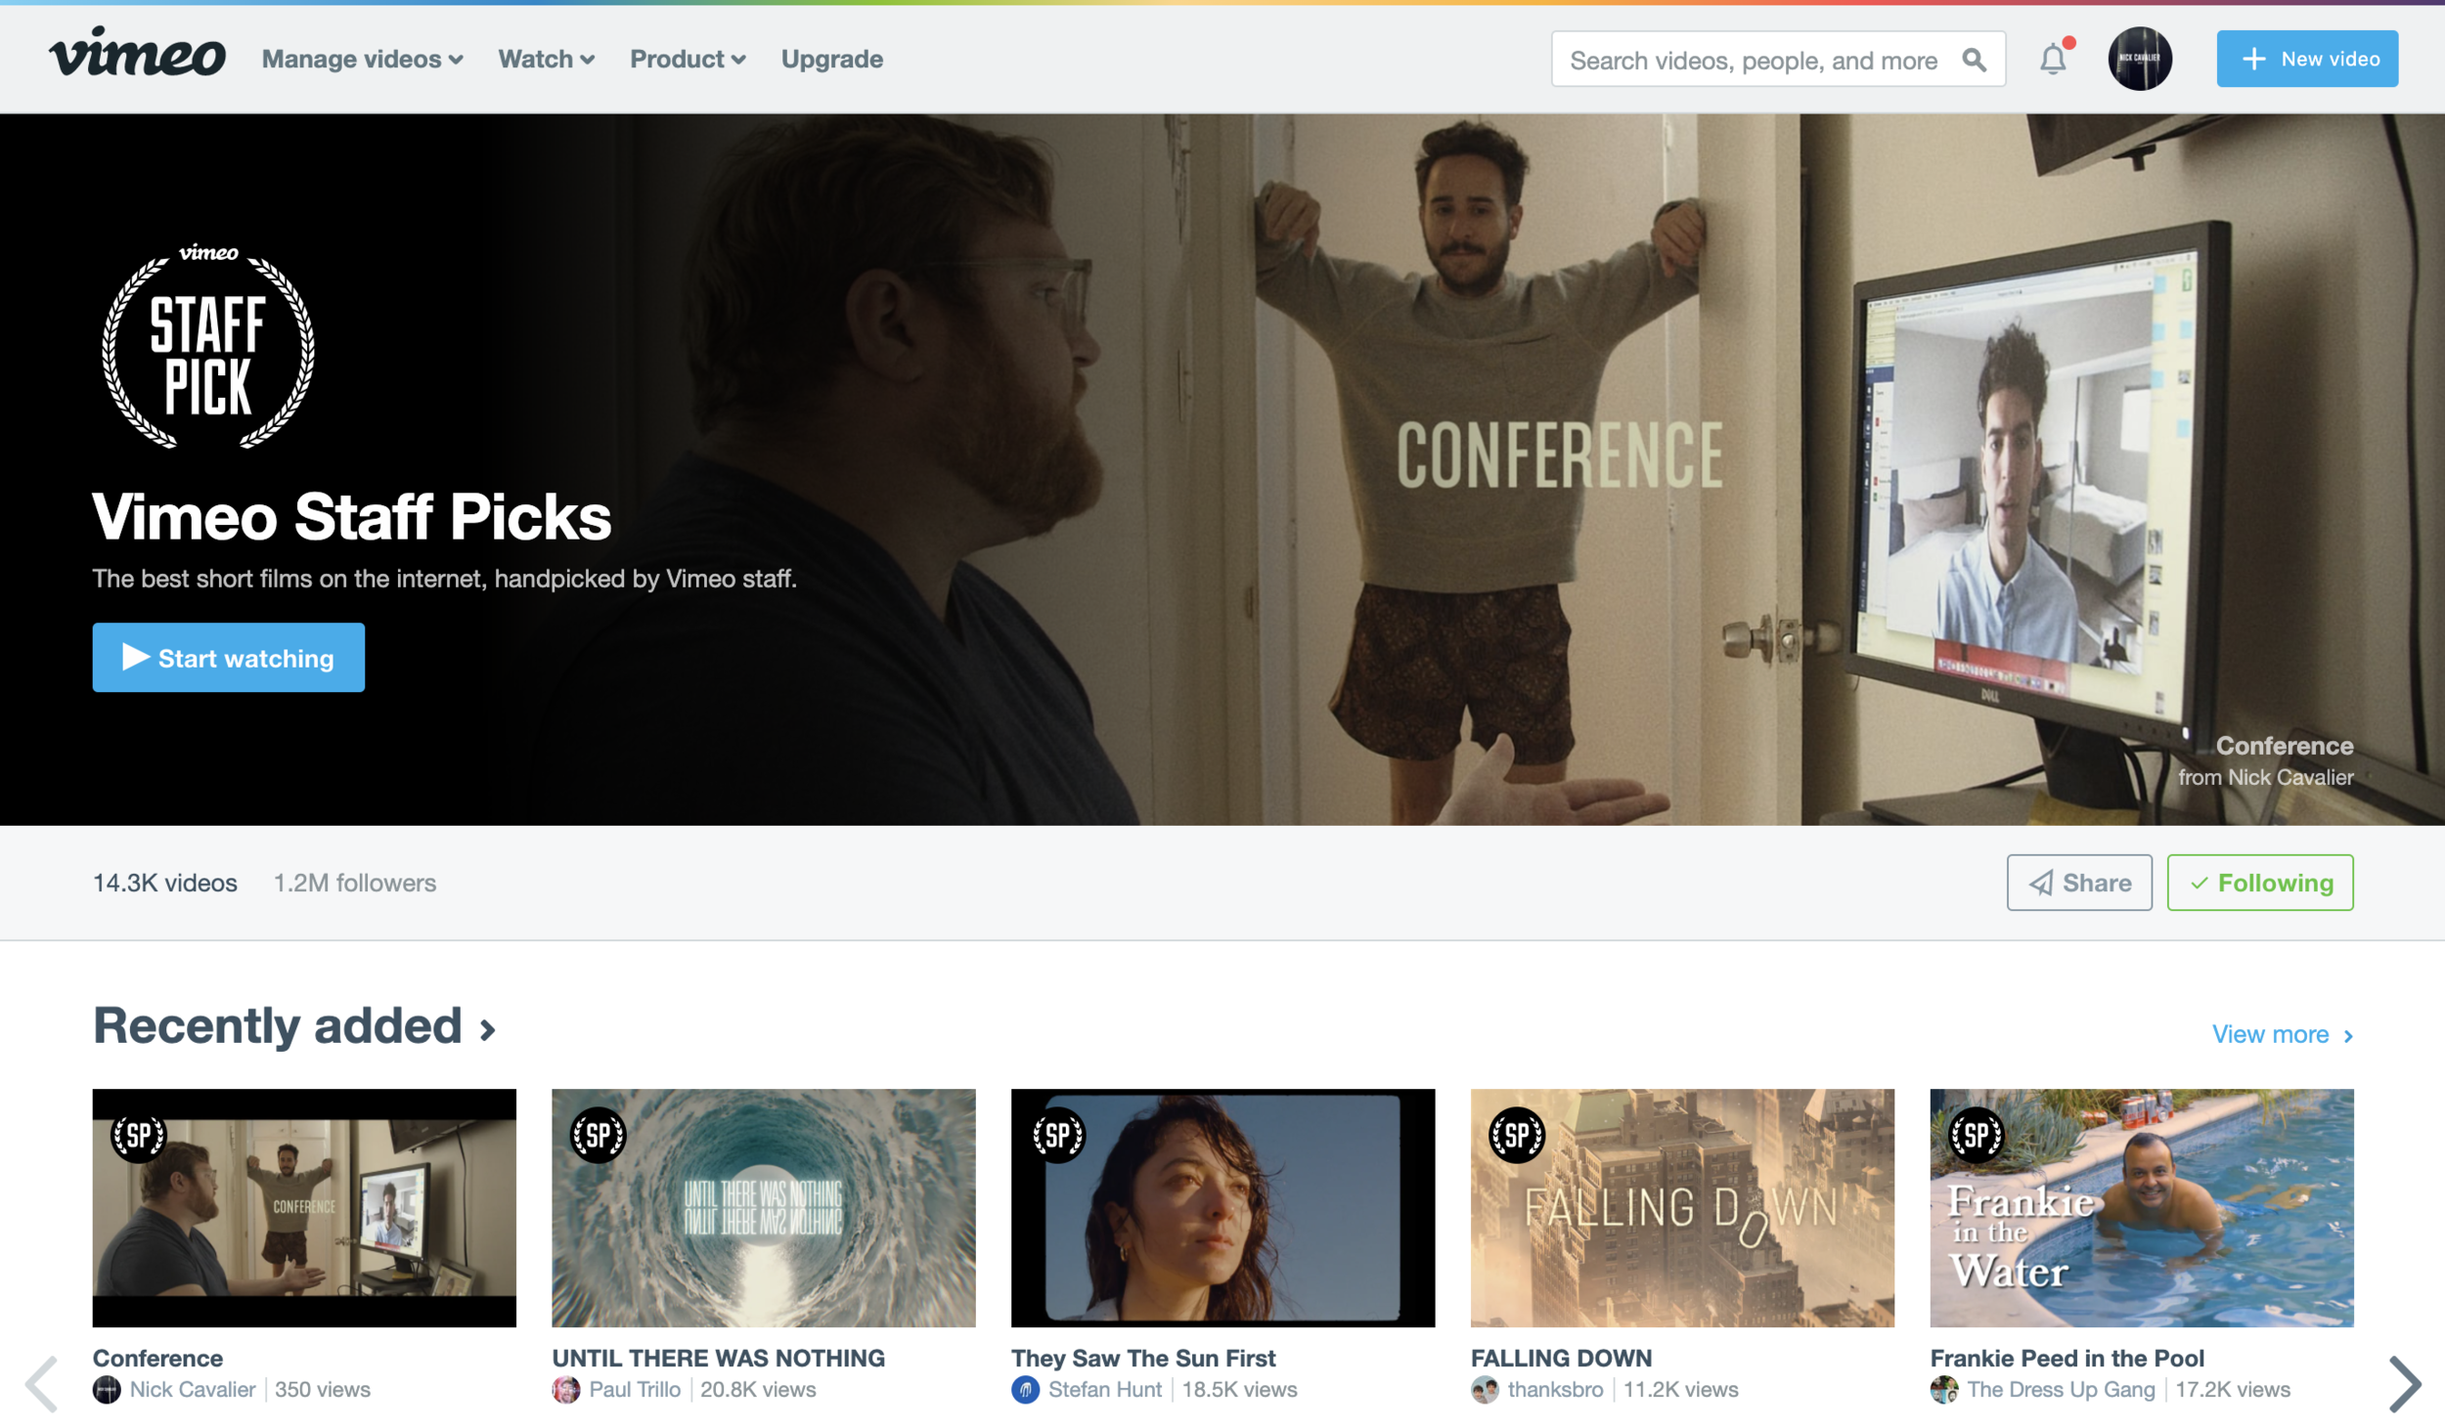Open the Product dropdown

[687, 59]
